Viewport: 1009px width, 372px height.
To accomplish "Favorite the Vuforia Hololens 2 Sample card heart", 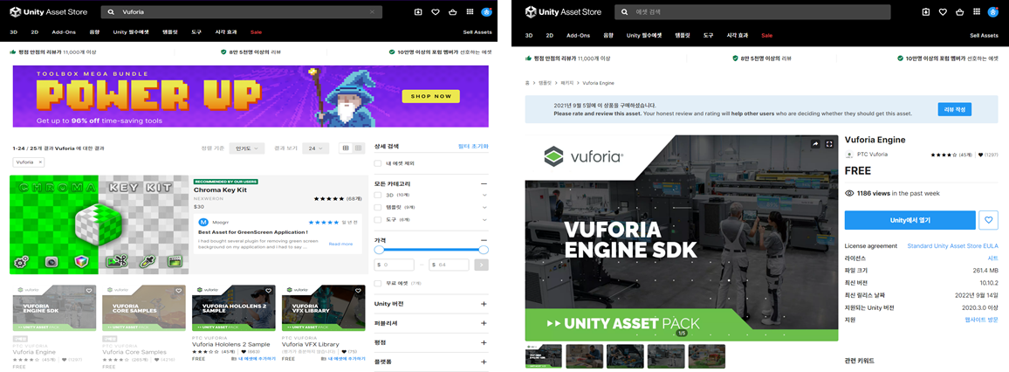I will coord(268,291).
